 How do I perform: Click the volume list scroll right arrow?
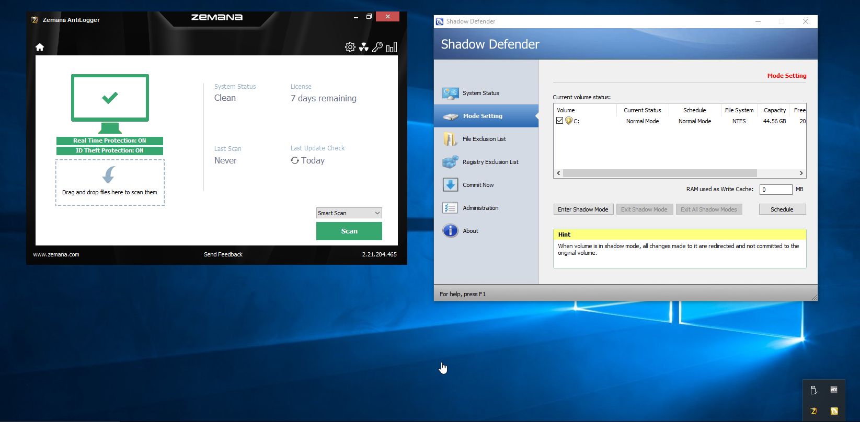[801, 173]
